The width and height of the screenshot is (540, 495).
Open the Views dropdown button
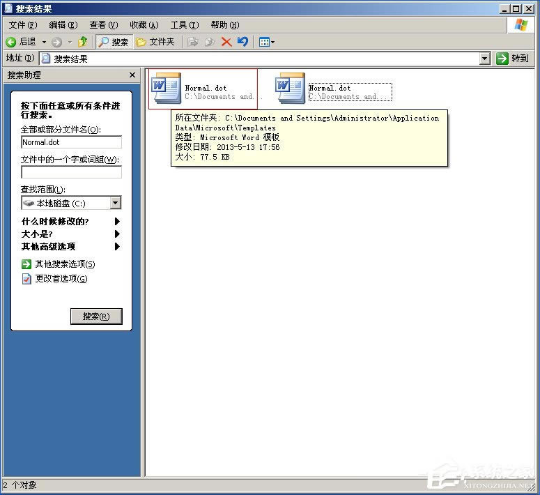click(267, 42)
